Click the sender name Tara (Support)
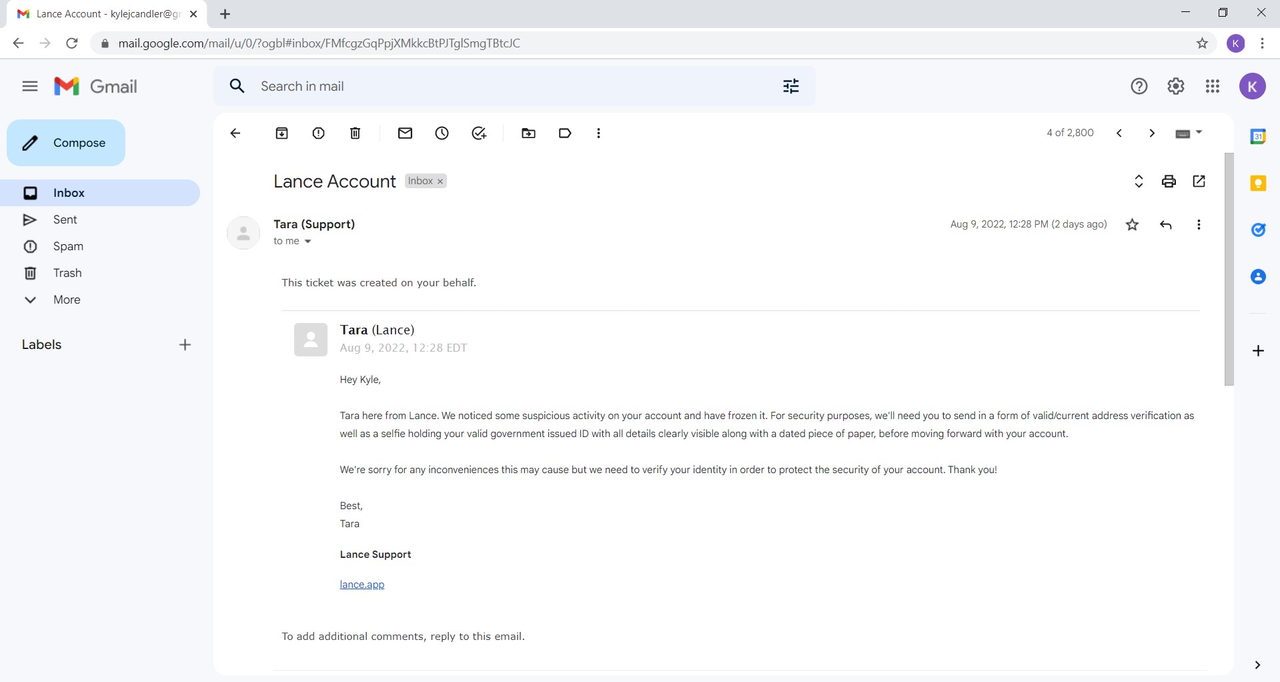1280x682 pixels. (314, 224)
